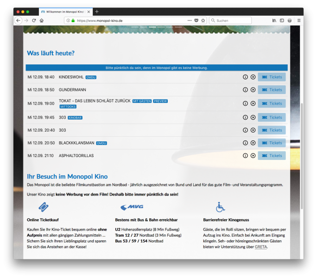Play trailer for 303 at 19:45

[x=253, y=118]
